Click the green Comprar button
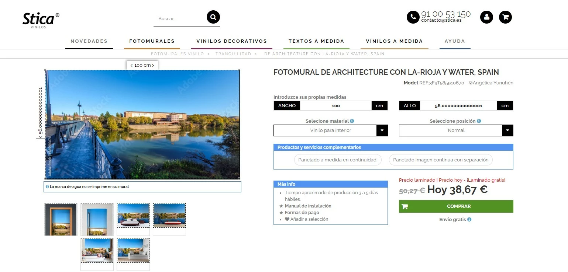 click(x=456, y=206)
